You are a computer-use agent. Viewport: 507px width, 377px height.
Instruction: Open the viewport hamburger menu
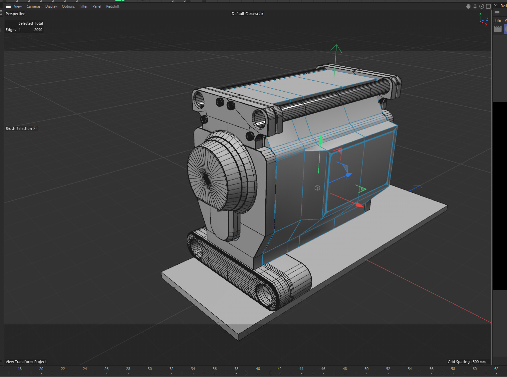coord(8,6)
